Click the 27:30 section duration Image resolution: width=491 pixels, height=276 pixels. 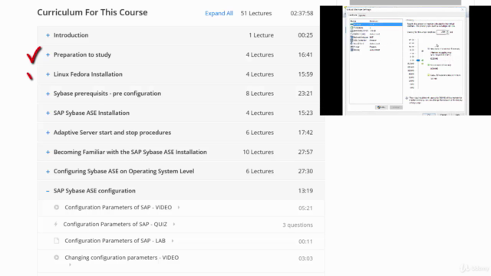(x=305, y=172)
